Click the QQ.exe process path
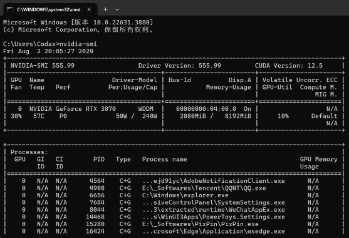This screenshot has width=349, height=238. pos(204,188)
